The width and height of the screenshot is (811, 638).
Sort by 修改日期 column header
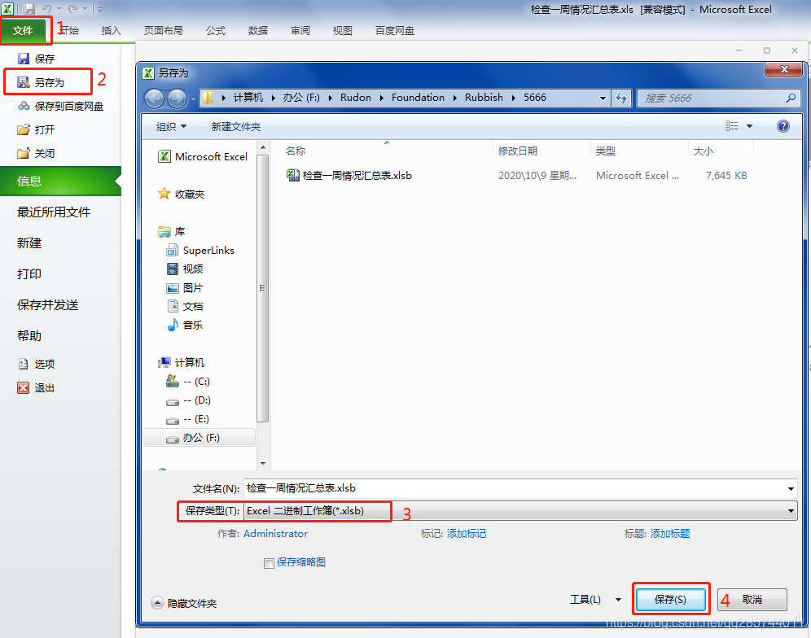click(x=518, y=151)
